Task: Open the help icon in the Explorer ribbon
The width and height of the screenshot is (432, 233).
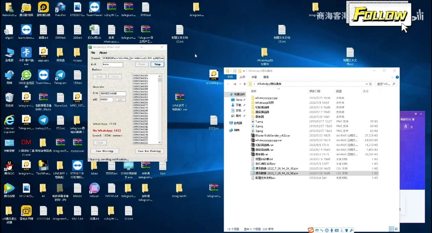Action: (397, 77)
